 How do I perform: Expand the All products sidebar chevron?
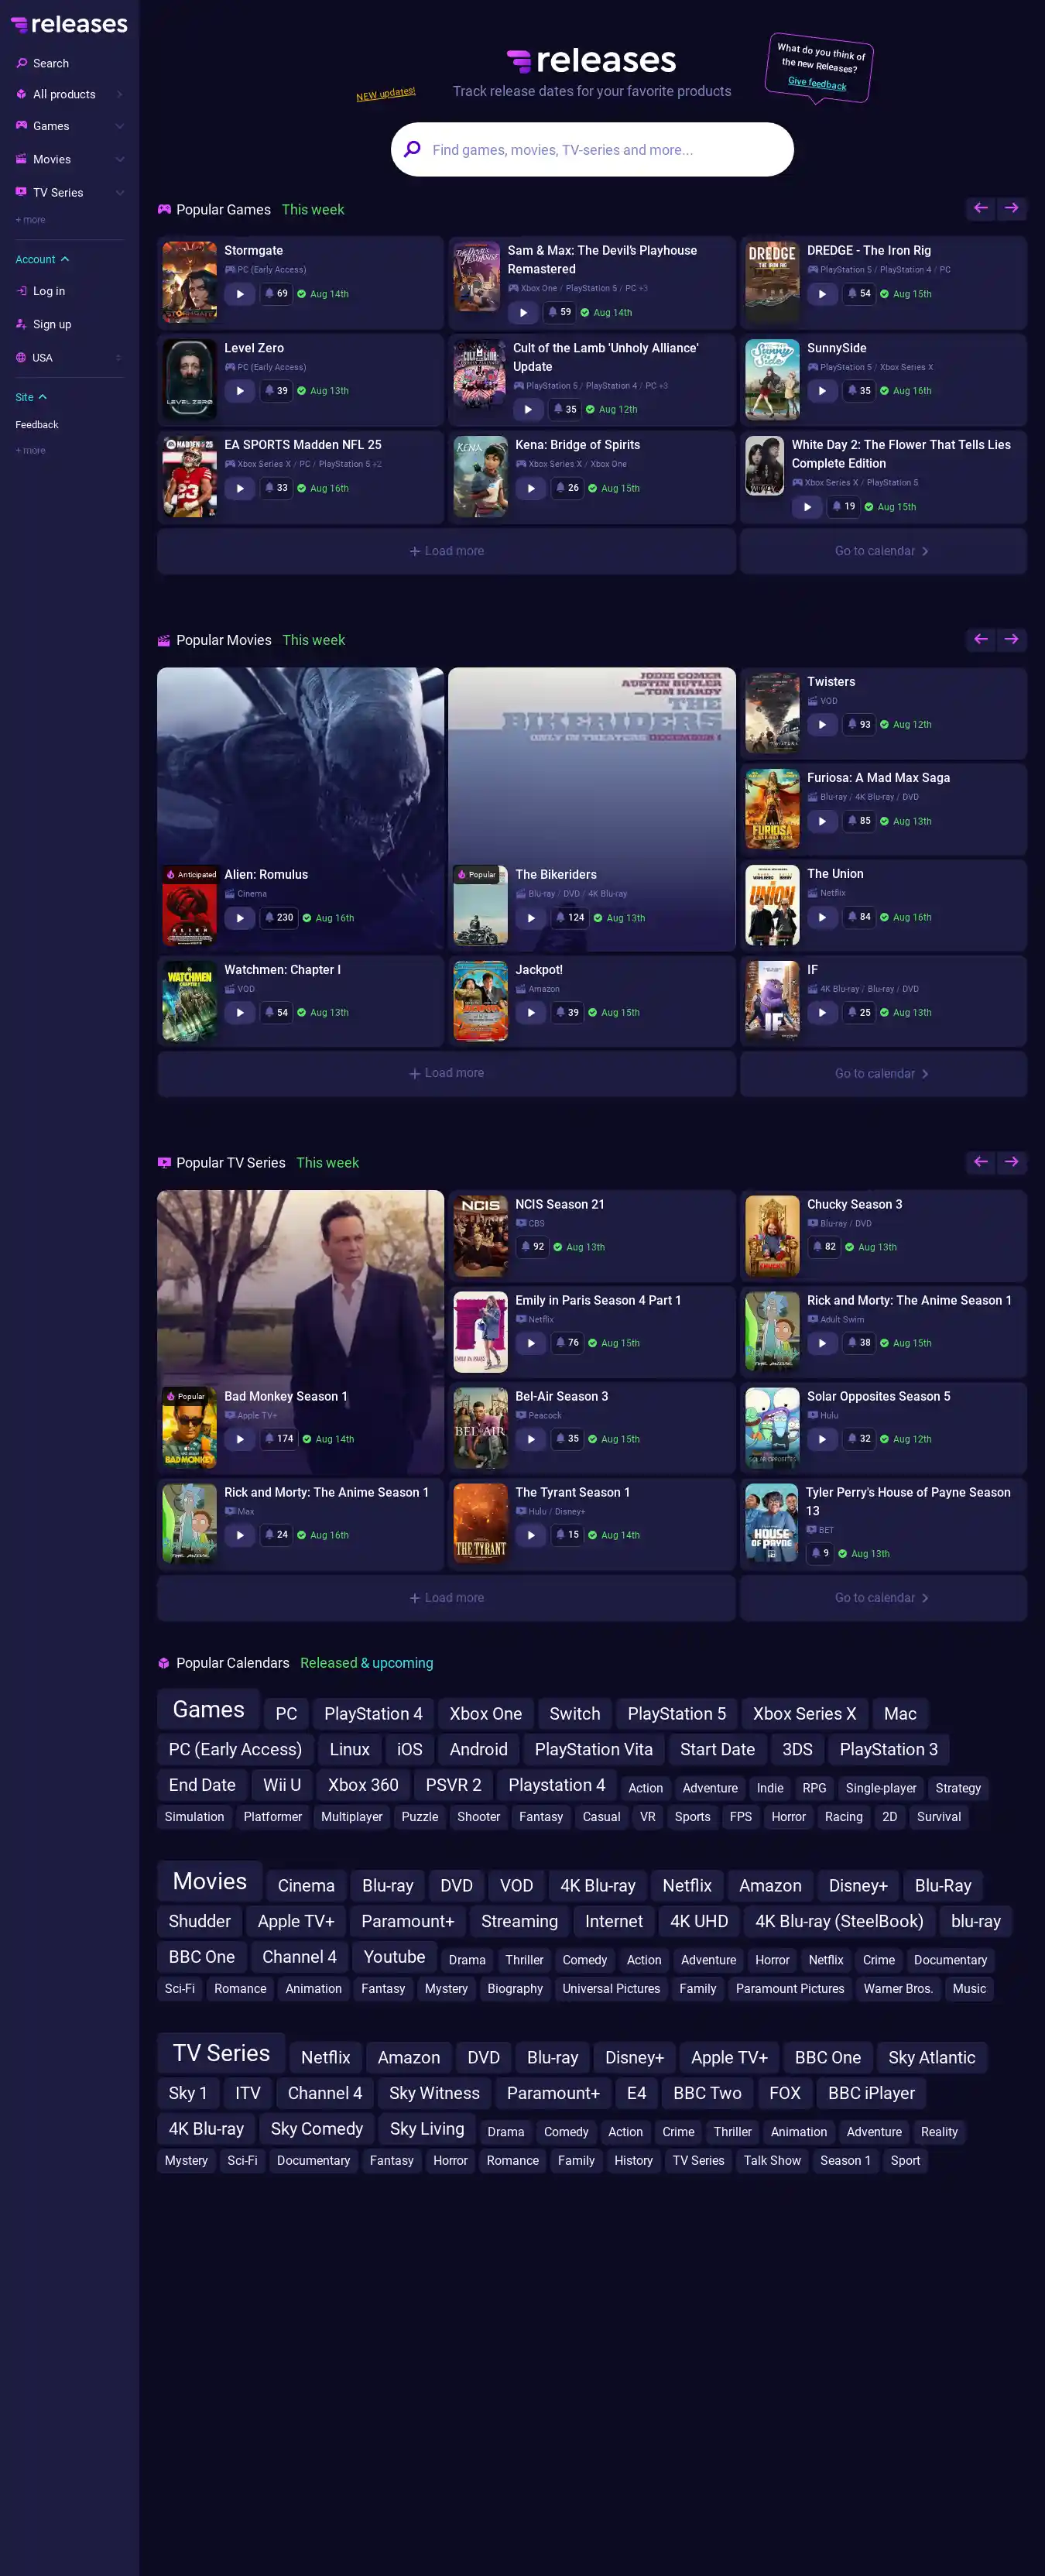(119, 94)
